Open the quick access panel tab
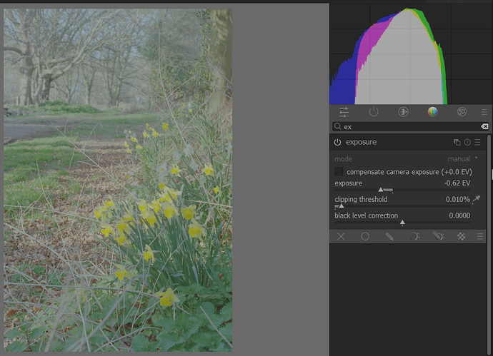The width and height of the screenshot is (493, 356). click(344, 112)
